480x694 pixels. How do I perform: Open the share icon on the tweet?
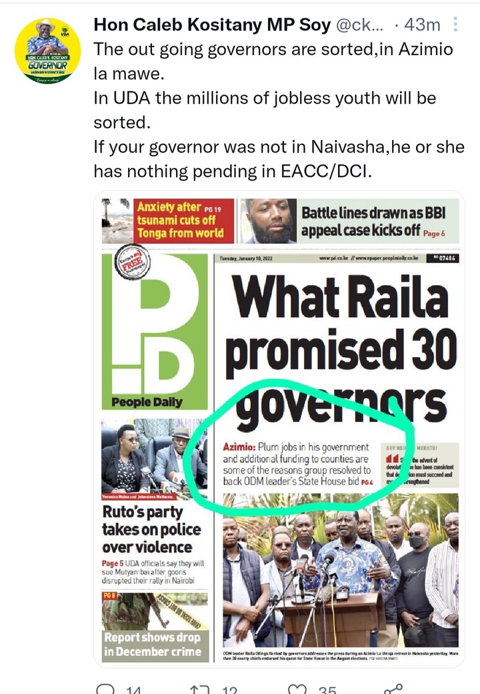(x=393, y=689)
